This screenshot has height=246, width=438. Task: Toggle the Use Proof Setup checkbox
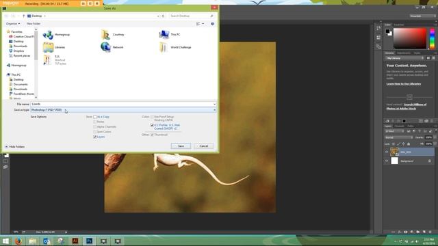click(152, 117)
